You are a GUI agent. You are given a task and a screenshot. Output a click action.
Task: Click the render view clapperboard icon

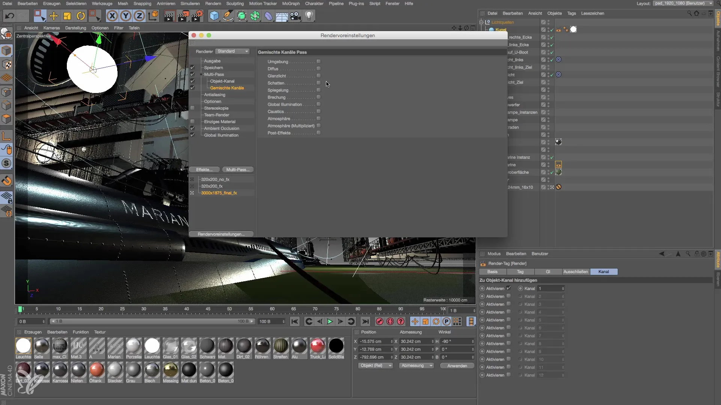pyautogui.click(x=169, y=16)
